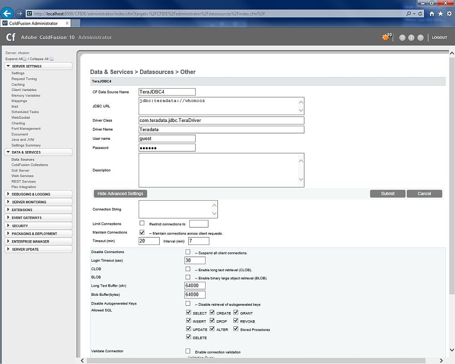This screenshot has height=364, width=455.
Task: Uncheck the DROP allowed SQL checkbox
Action: click(x=212, y=320)
